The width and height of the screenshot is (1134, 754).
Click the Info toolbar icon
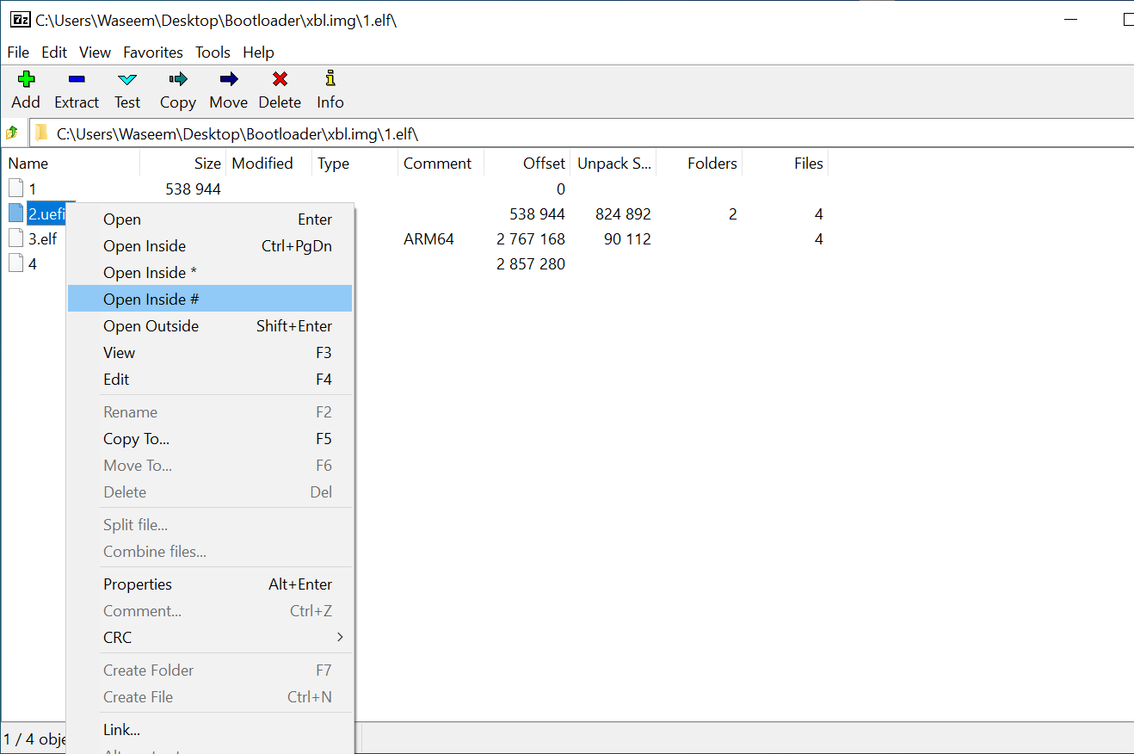click(330, 79)
